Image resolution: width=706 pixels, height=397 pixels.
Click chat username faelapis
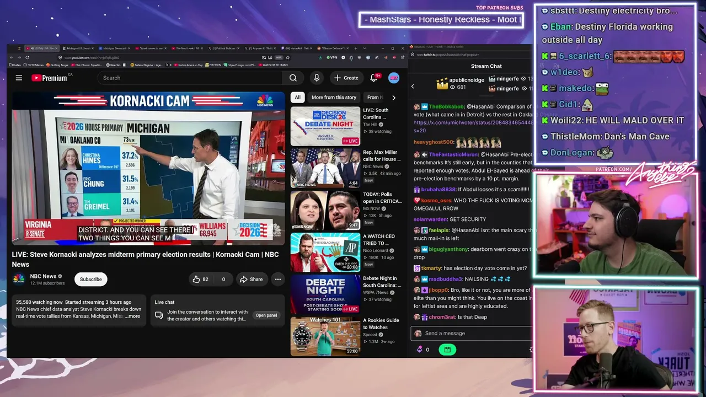tap(440, 230)
